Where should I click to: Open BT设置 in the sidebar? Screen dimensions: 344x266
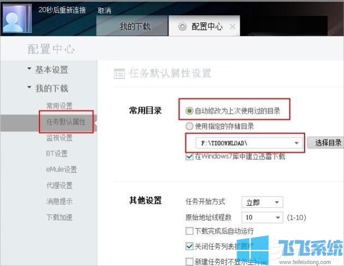click(57, 154)
